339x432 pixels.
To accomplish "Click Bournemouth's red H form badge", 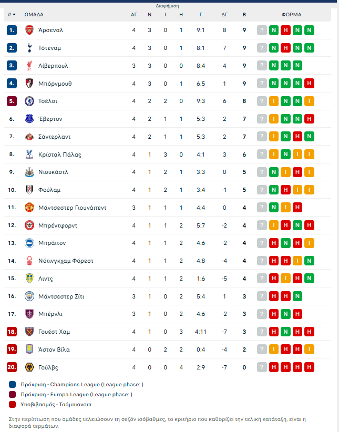I will coord(310,83).
